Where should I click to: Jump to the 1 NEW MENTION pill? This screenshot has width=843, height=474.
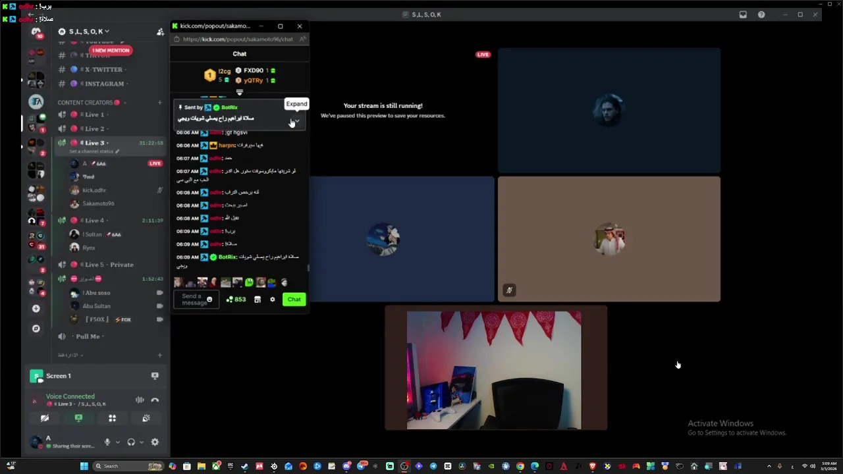pos(111,51)
